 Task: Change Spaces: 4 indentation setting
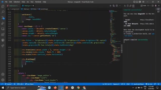(116, 84)
